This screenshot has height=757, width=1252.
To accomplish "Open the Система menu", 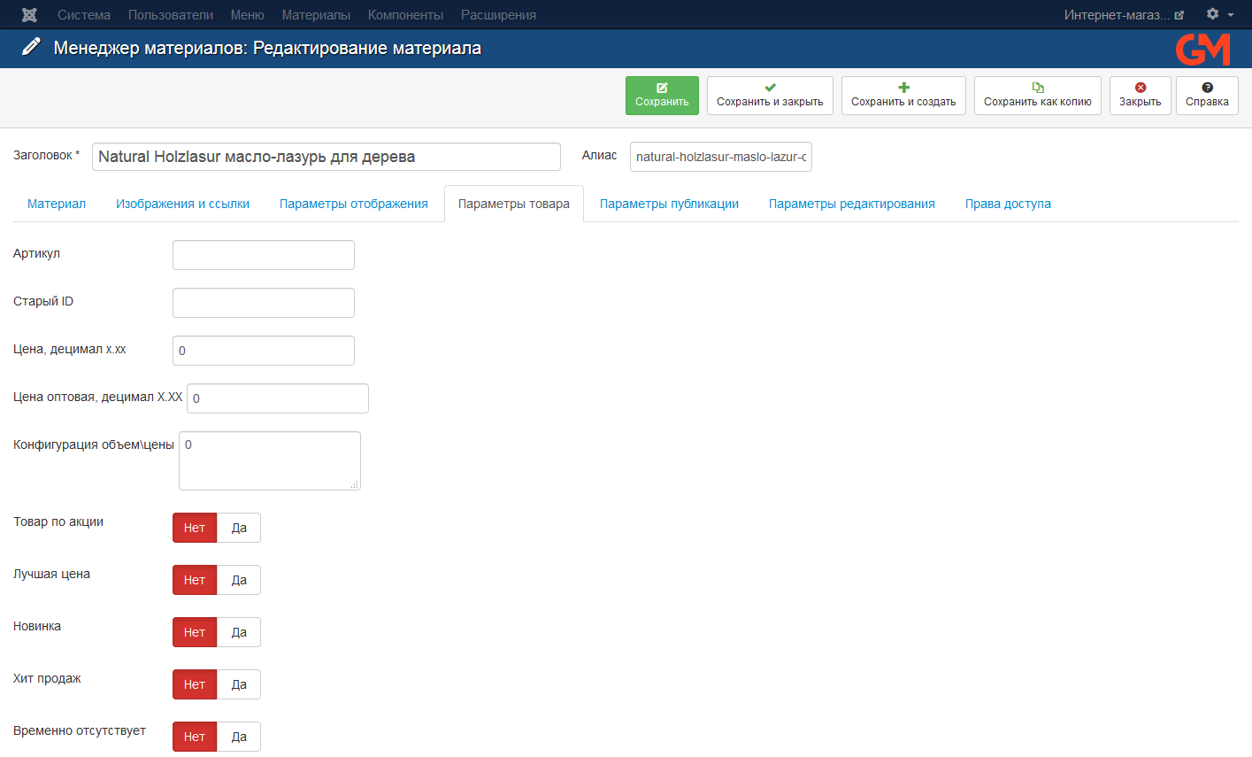I will [x=84, y=15].
